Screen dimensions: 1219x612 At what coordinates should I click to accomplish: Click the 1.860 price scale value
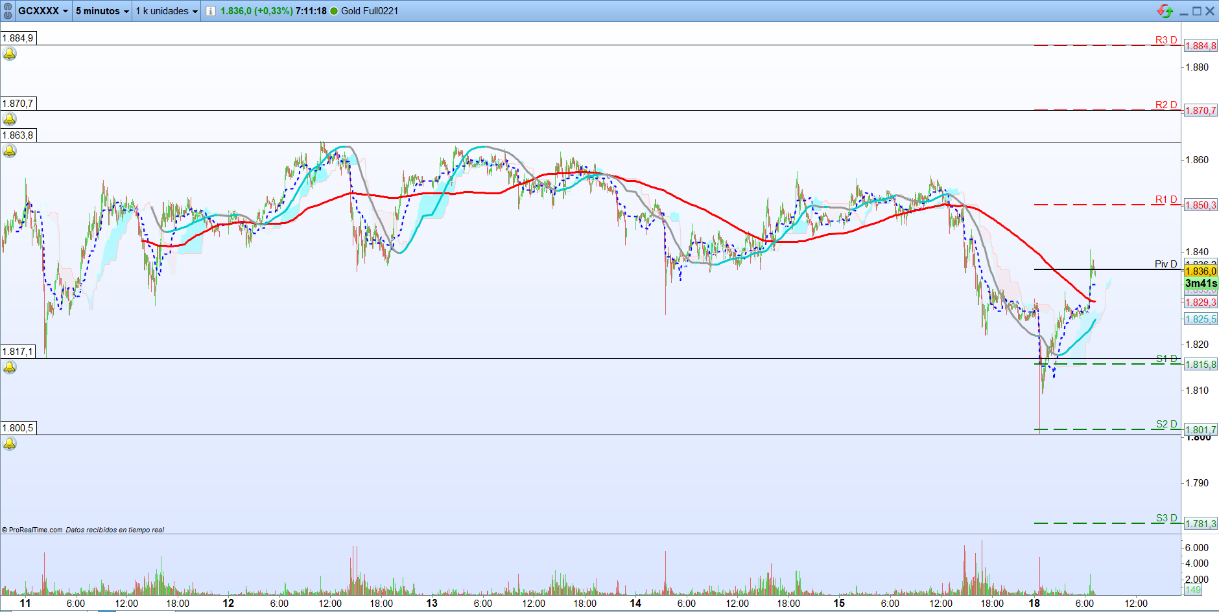click(1197, 160)
